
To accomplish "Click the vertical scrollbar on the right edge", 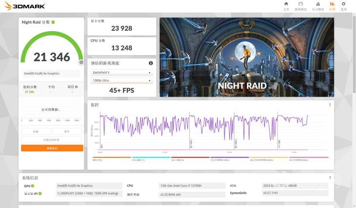I will [354, 55].
